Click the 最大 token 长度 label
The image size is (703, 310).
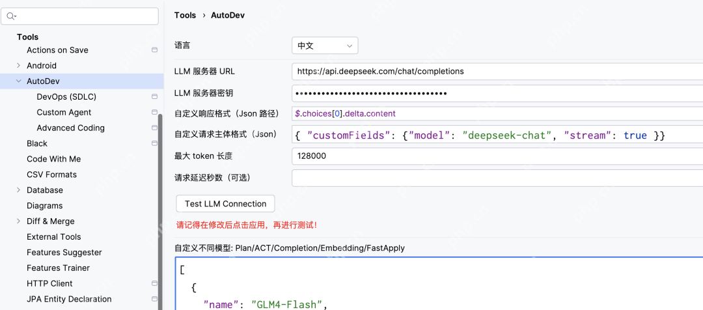[203, 156]
